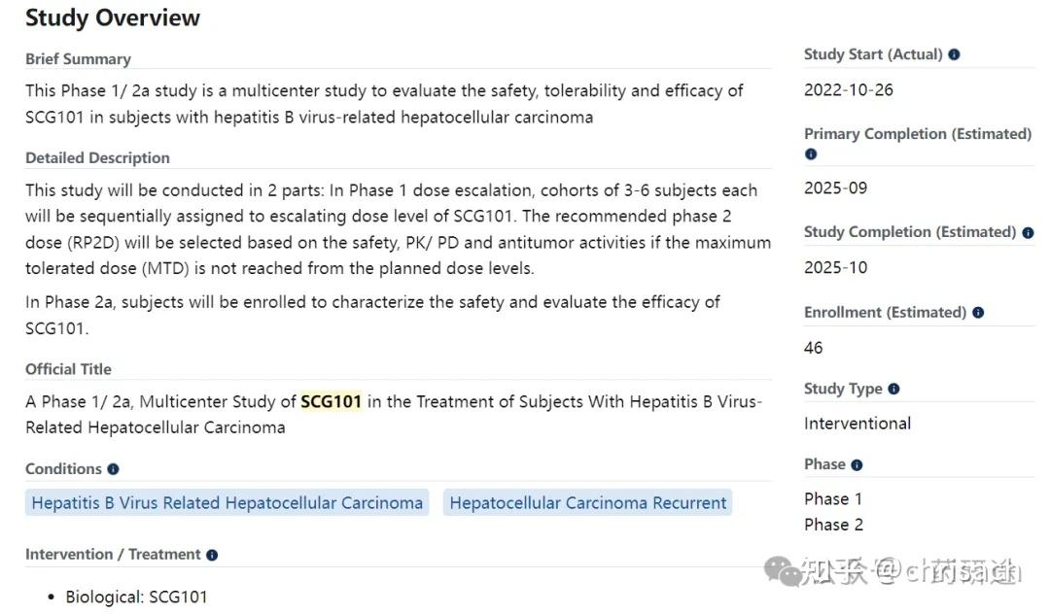
Task: Show info for Enrollment (Estimated)
Action: point(978,313)
